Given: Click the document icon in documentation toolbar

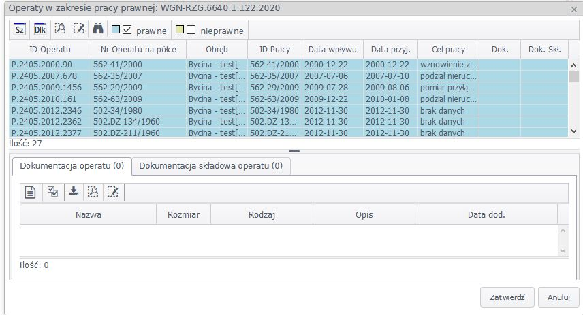Looking at the screenshot, I should point(30,193).
